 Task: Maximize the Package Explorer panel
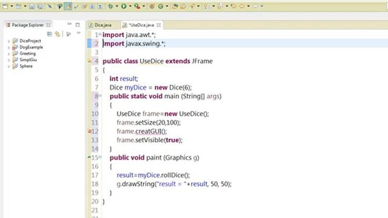(78, 25)
